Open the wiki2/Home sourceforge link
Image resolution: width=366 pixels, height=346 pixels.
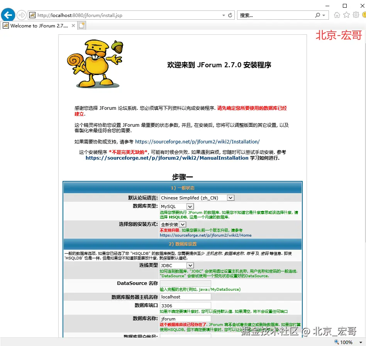click(206, 235)
